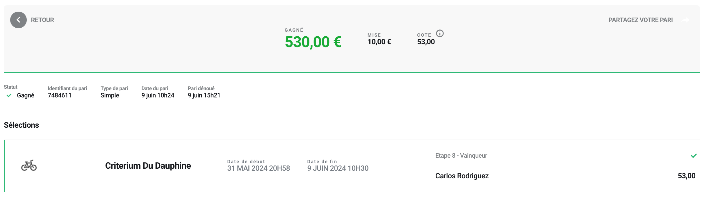
Task: Click Carlos Rodriguez selection name
Action: coord(462,176)
